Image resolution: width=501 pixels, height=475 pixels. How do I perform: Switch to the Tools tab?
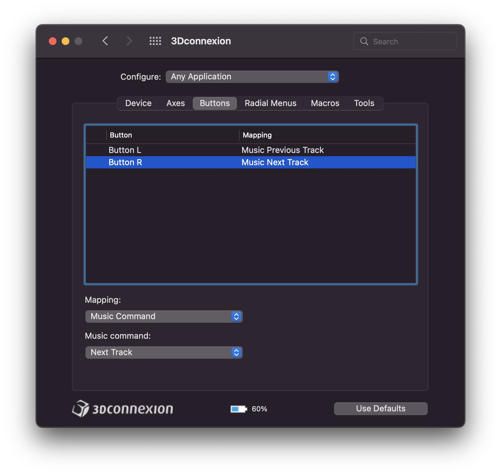(364, 103)
